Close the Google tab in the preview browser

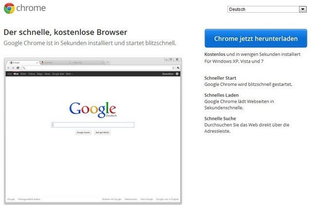(37, 63)
